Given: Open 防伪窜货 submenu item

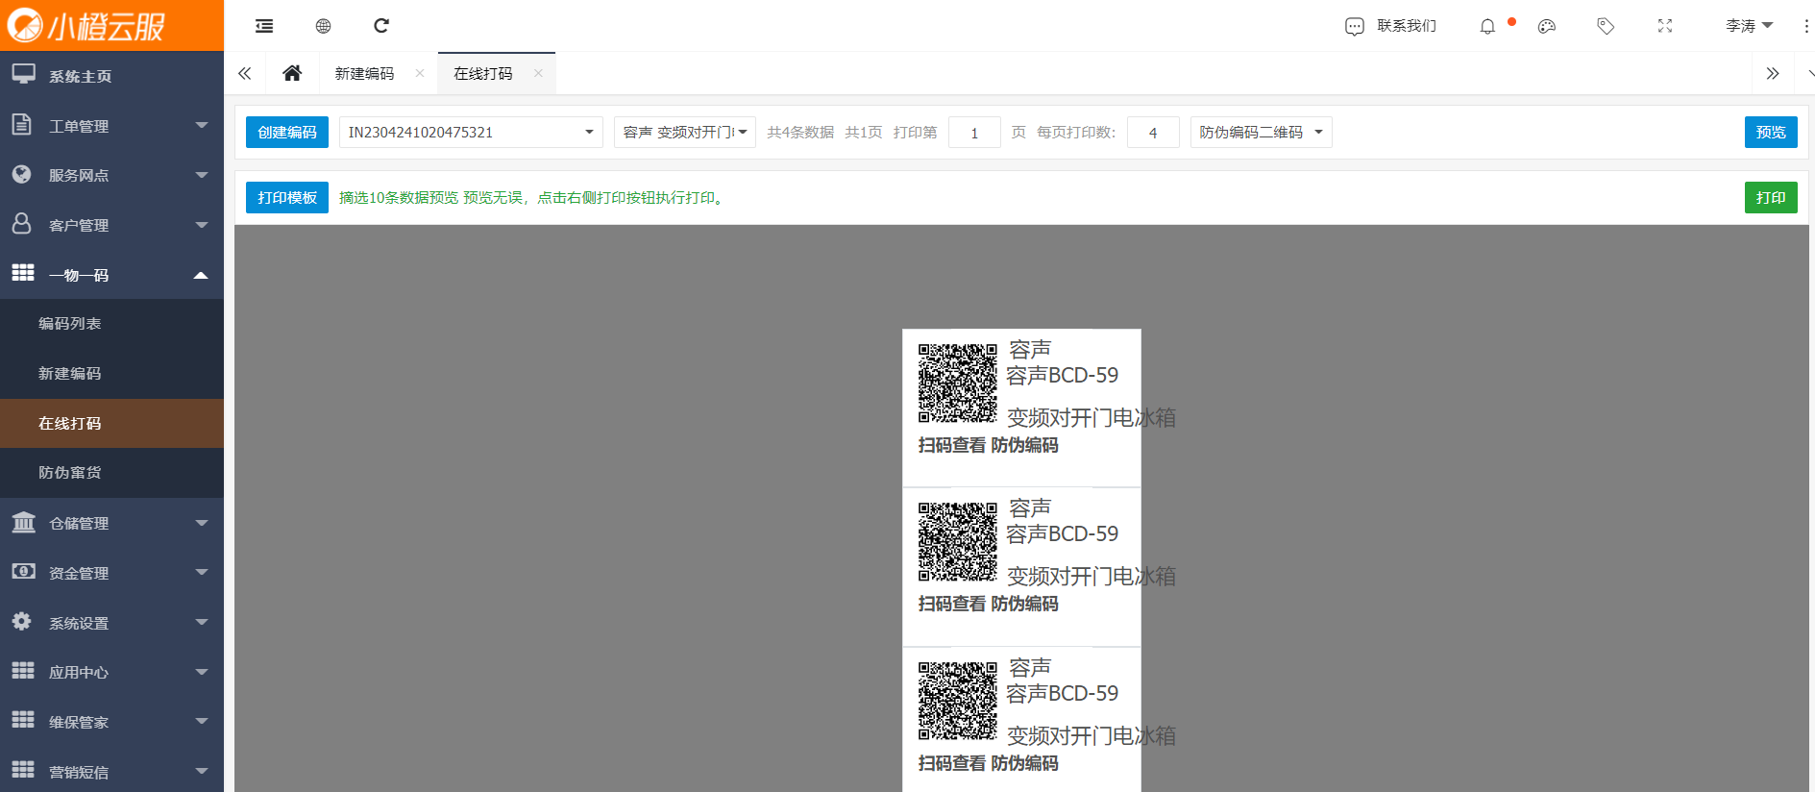Looking at the screenshot, I should coord(111,473).
